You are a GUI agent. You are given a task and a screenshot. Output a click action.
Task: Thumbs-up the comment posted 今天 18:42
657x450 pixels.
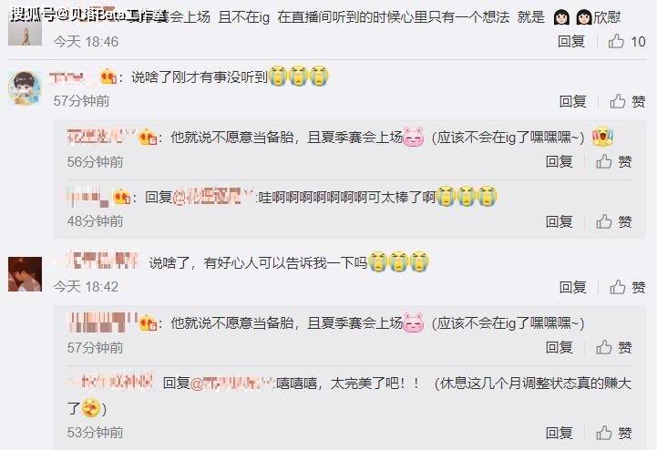point(627,287)
